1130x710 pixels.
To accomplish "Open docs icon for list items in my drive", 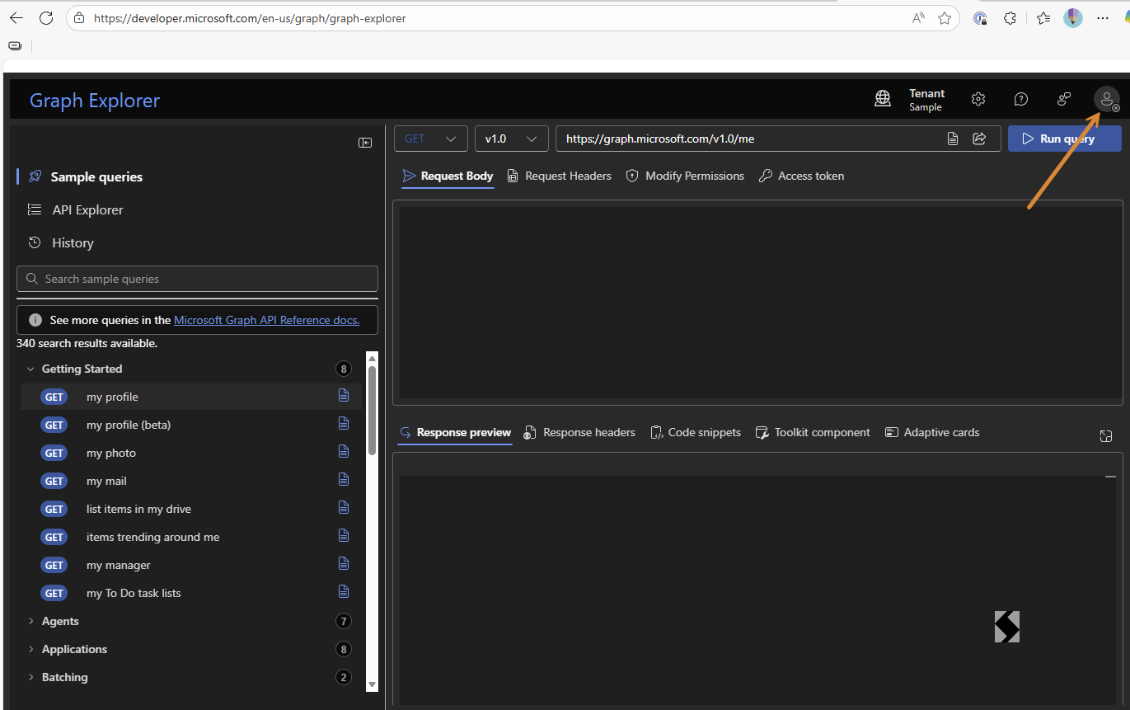I will click(344, 508).
